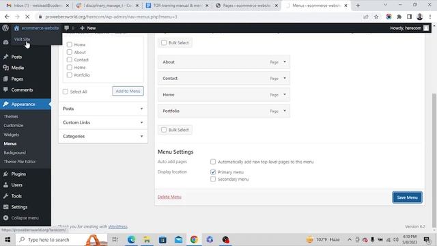Switch to the Gmail Inbox tab

(x=38, y=5)
